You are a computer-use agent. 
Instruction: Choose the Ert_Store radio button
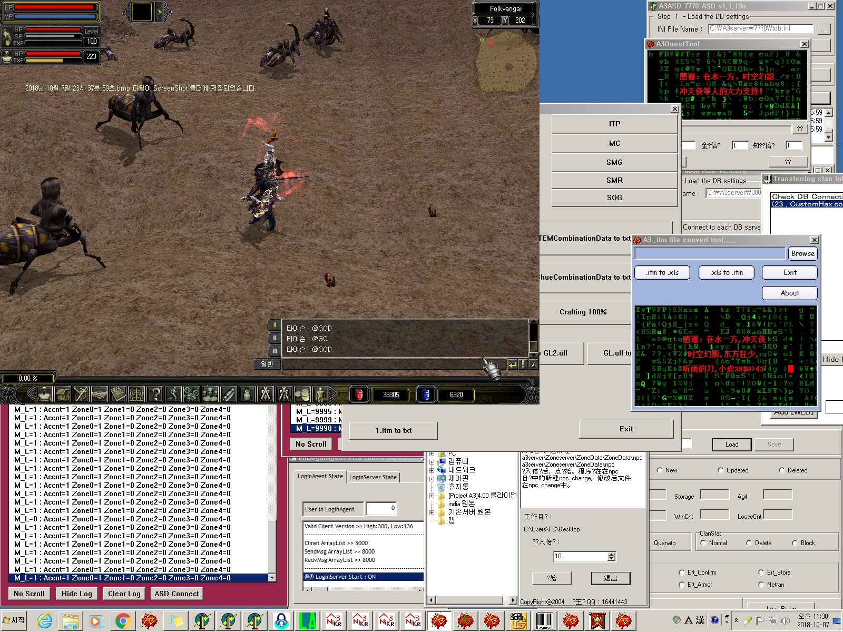pos(761,572)
